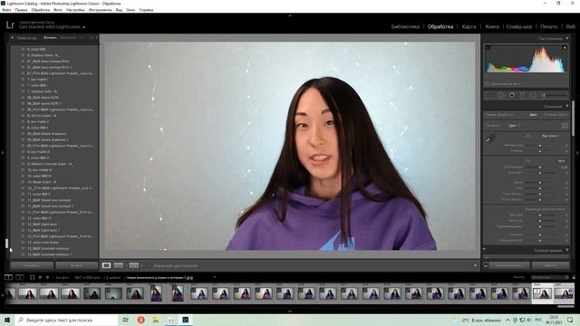
Task: Select the Red Eye Correction tool
Action: [x=511, y=95]
